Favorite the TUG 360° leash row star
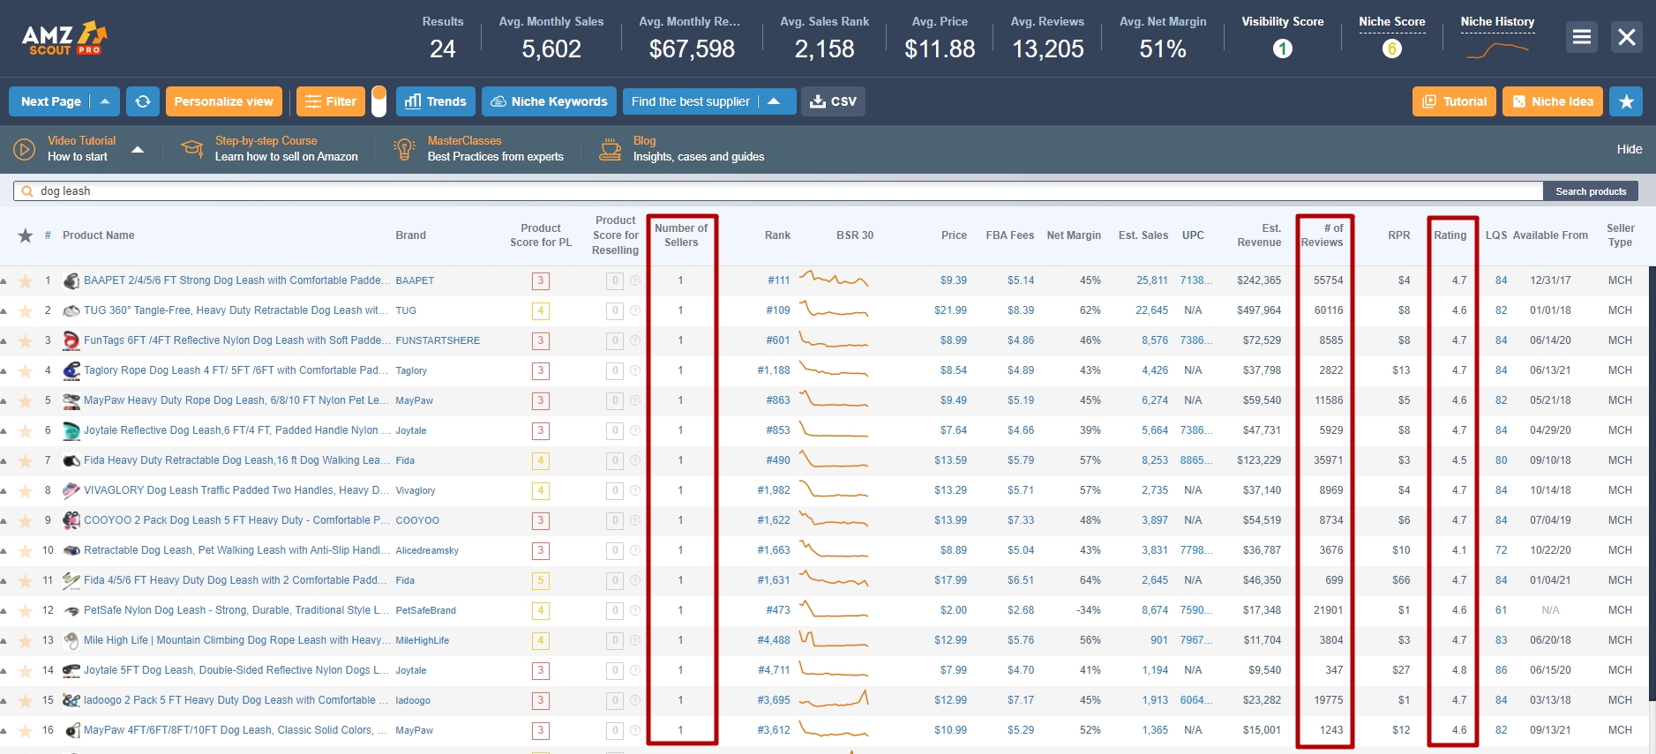 click(26, 311)
